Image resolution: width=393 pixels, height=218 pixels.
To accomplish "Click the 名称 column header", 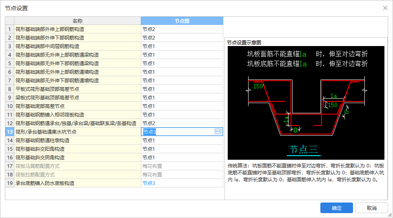I will [78, 21].
